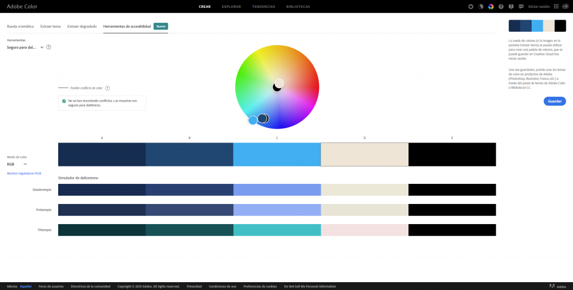Toggle dark mode moon icon

tap(481, 7)
